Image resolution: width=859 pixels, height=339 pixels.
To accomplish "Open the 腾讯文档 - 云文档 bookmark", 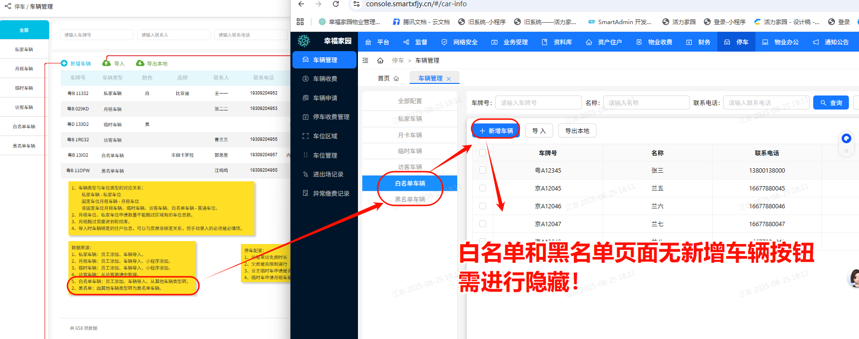I will pos(421,22).
